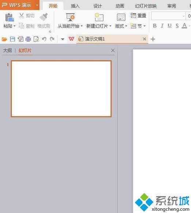The image size is (191, 213).
Task: Click the font size input field
Action: 189,16
